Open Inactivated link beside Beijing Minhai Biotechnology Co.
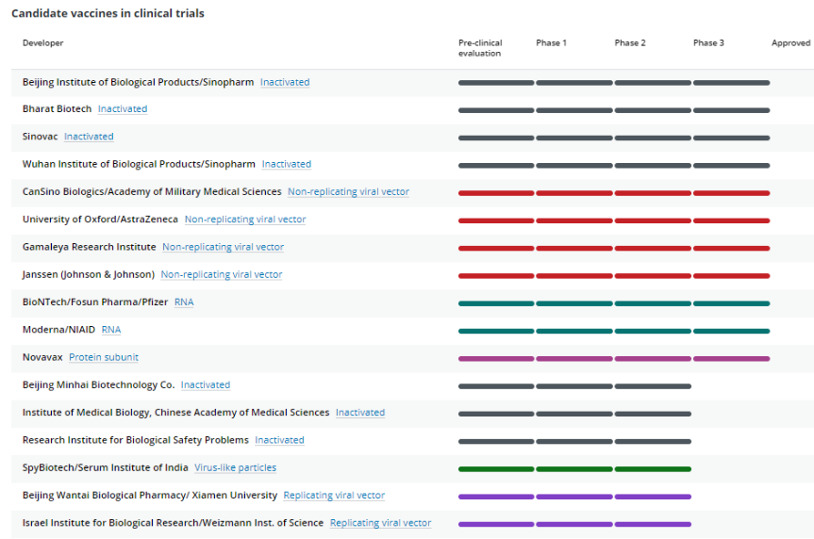Screen dimensions: 814x539 [205, 384]
